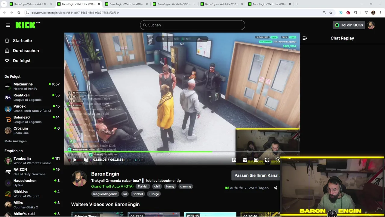This screenshot has height=217, width=385.
Task: Open Hausdrachen recommended channel
Action: tap(32, 183)
